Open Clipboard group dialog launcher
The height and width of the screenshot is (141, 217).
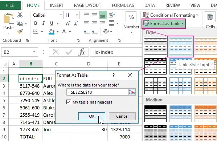(28, 40)
